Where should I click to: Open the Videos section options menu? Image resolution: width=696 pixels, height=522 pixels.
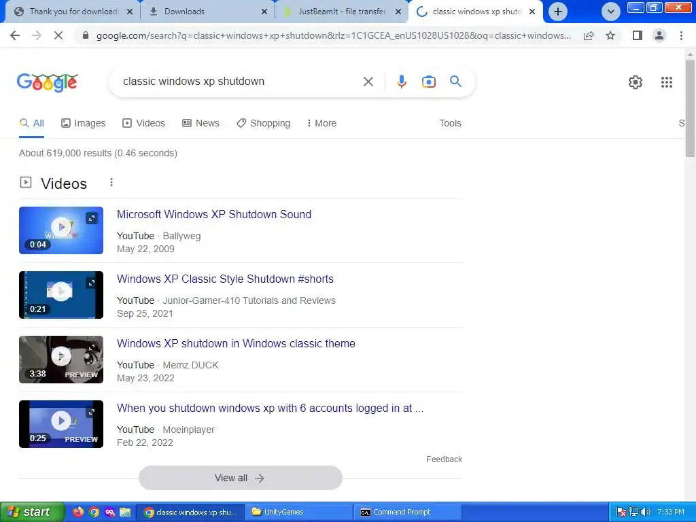click(111, 182)
